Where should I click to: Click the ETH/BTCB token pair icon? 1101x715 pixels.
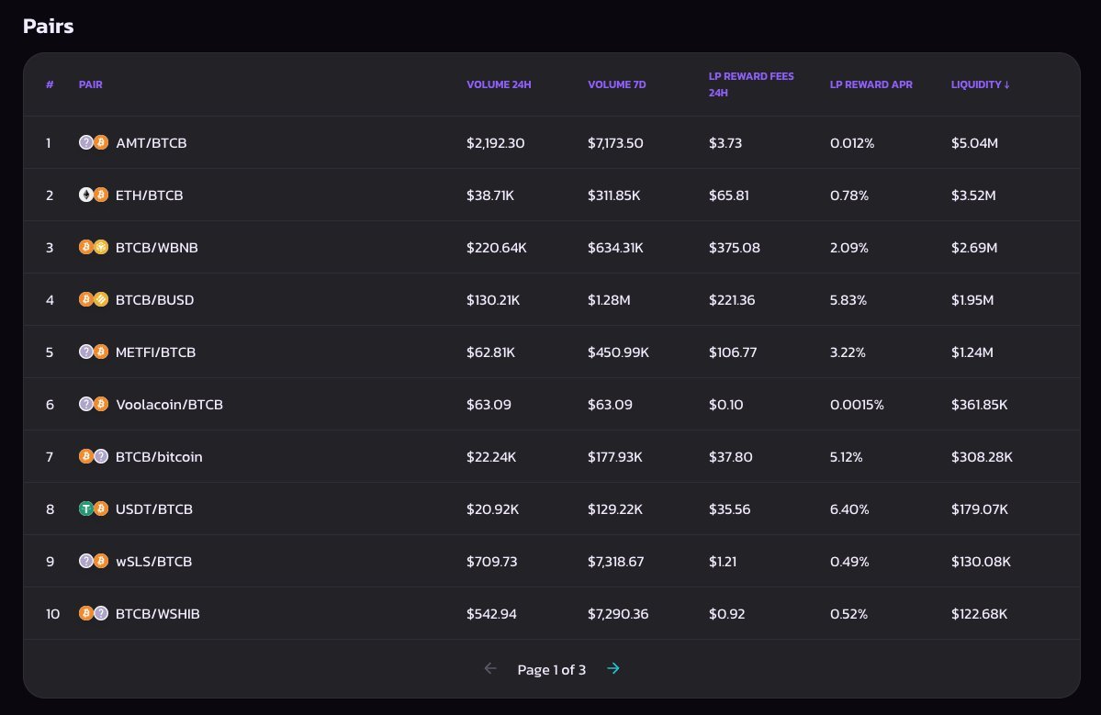94,195
